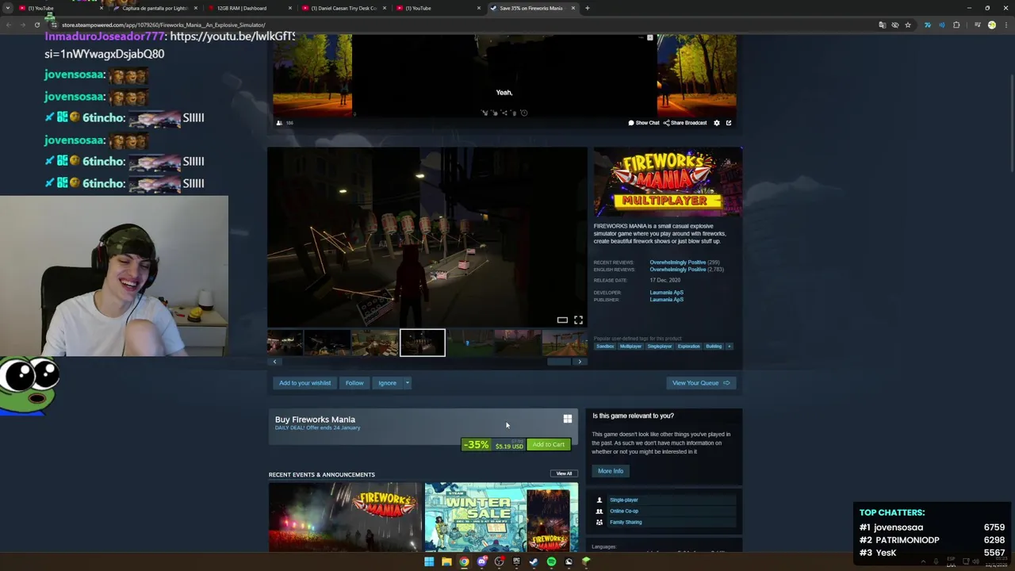
Task: Open broadcast settings gear
Action: [x=717, y=123]
